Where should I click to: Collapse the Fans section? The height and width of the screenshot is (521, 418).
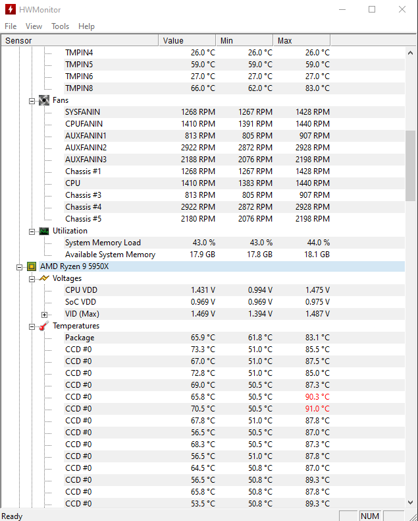pos(32,101)
